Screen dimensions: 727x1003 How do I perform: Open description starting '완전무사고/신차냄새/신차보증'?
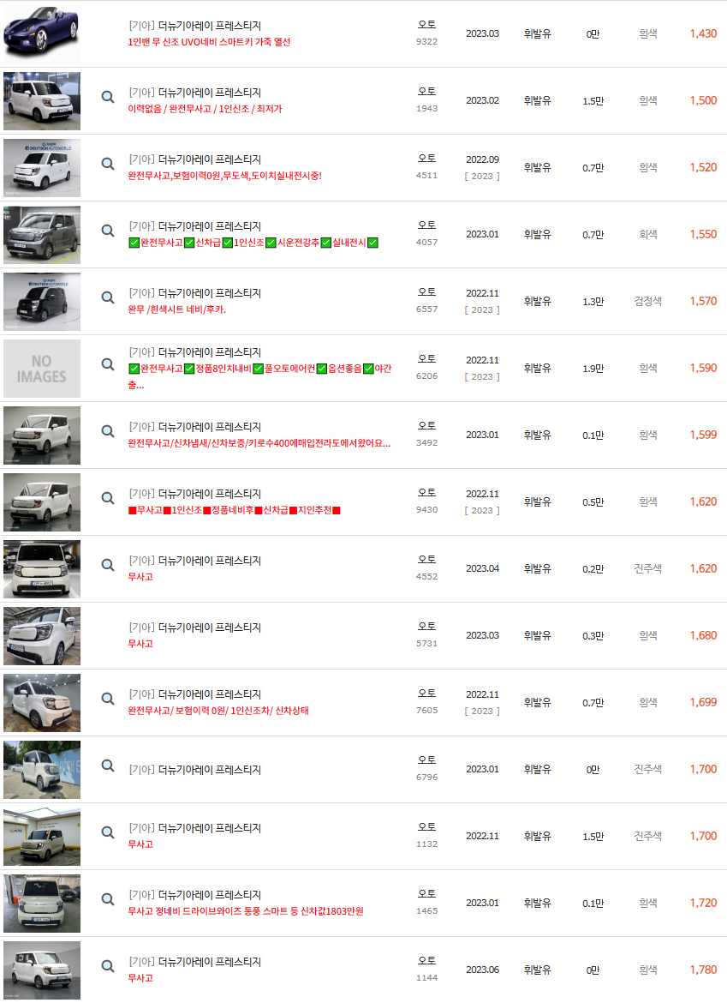[x=259, y=443]
